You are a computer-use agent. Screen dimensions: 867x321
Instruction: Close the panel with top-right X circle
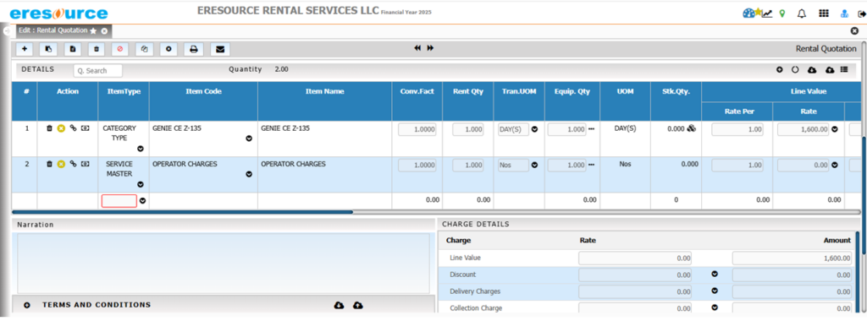(854, 31)
